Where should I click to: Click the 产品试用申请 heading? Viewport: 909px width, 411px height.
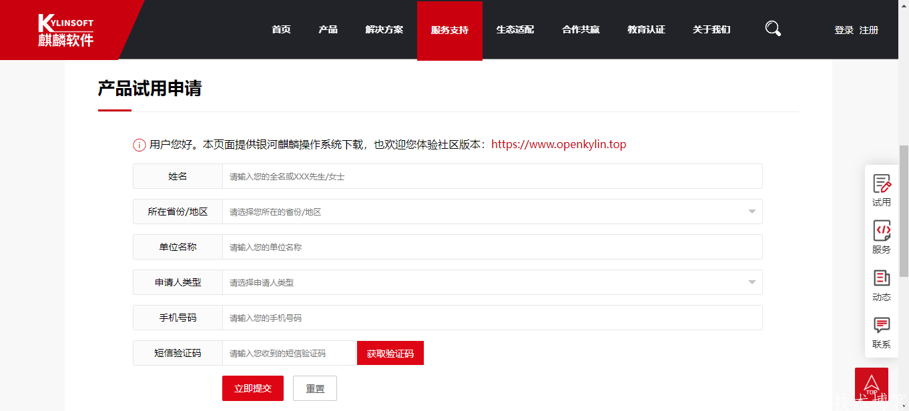coord(149,89)
